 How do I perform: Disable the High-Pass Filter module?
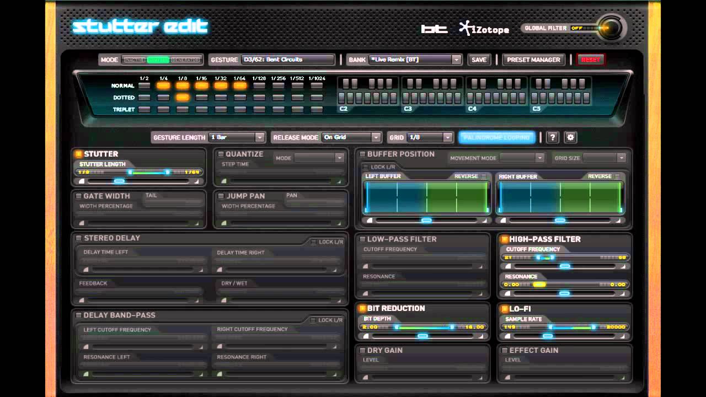coord(505,239)
